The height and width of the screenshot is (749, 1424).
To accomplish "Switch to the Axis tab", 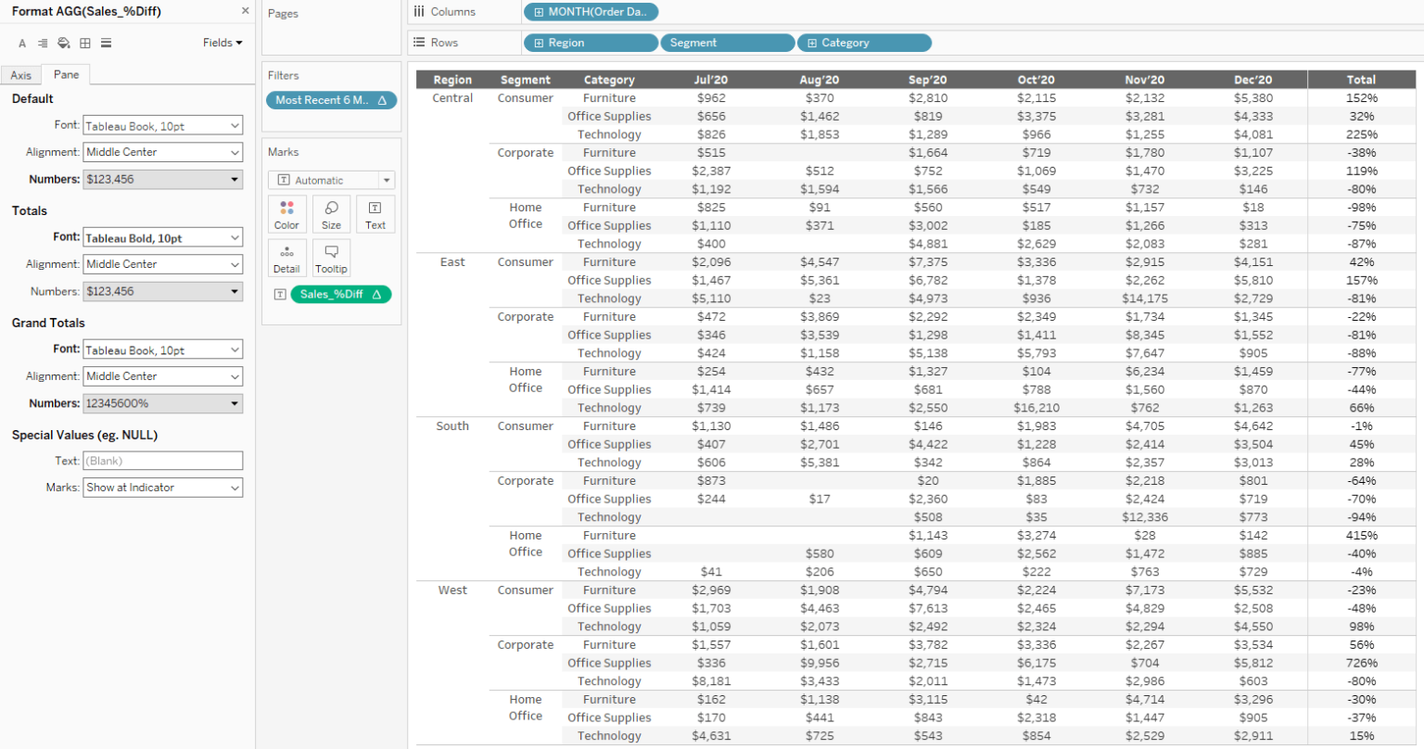I will coord(20,74).
